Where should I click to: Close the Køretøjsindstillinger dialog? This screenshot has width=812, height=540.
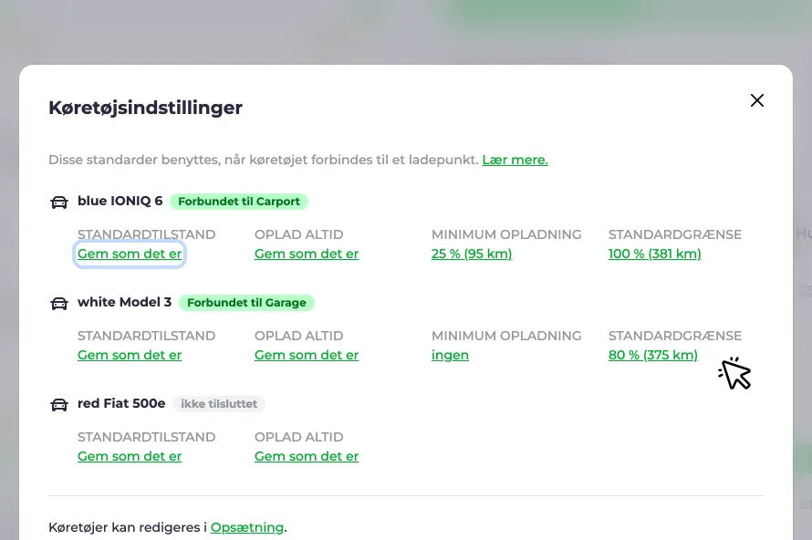tap(757, 100)
